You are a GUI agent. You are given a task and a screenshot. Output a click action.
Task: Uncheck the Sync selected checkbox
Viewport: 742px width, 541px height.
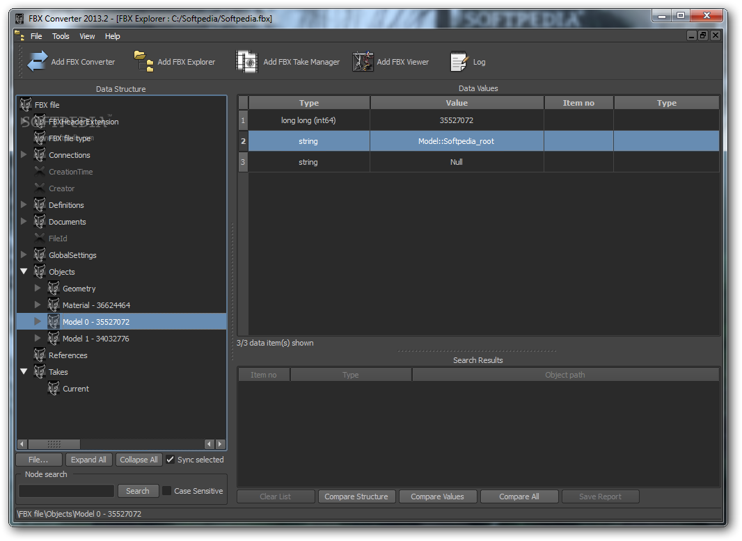tap(171, 459)
